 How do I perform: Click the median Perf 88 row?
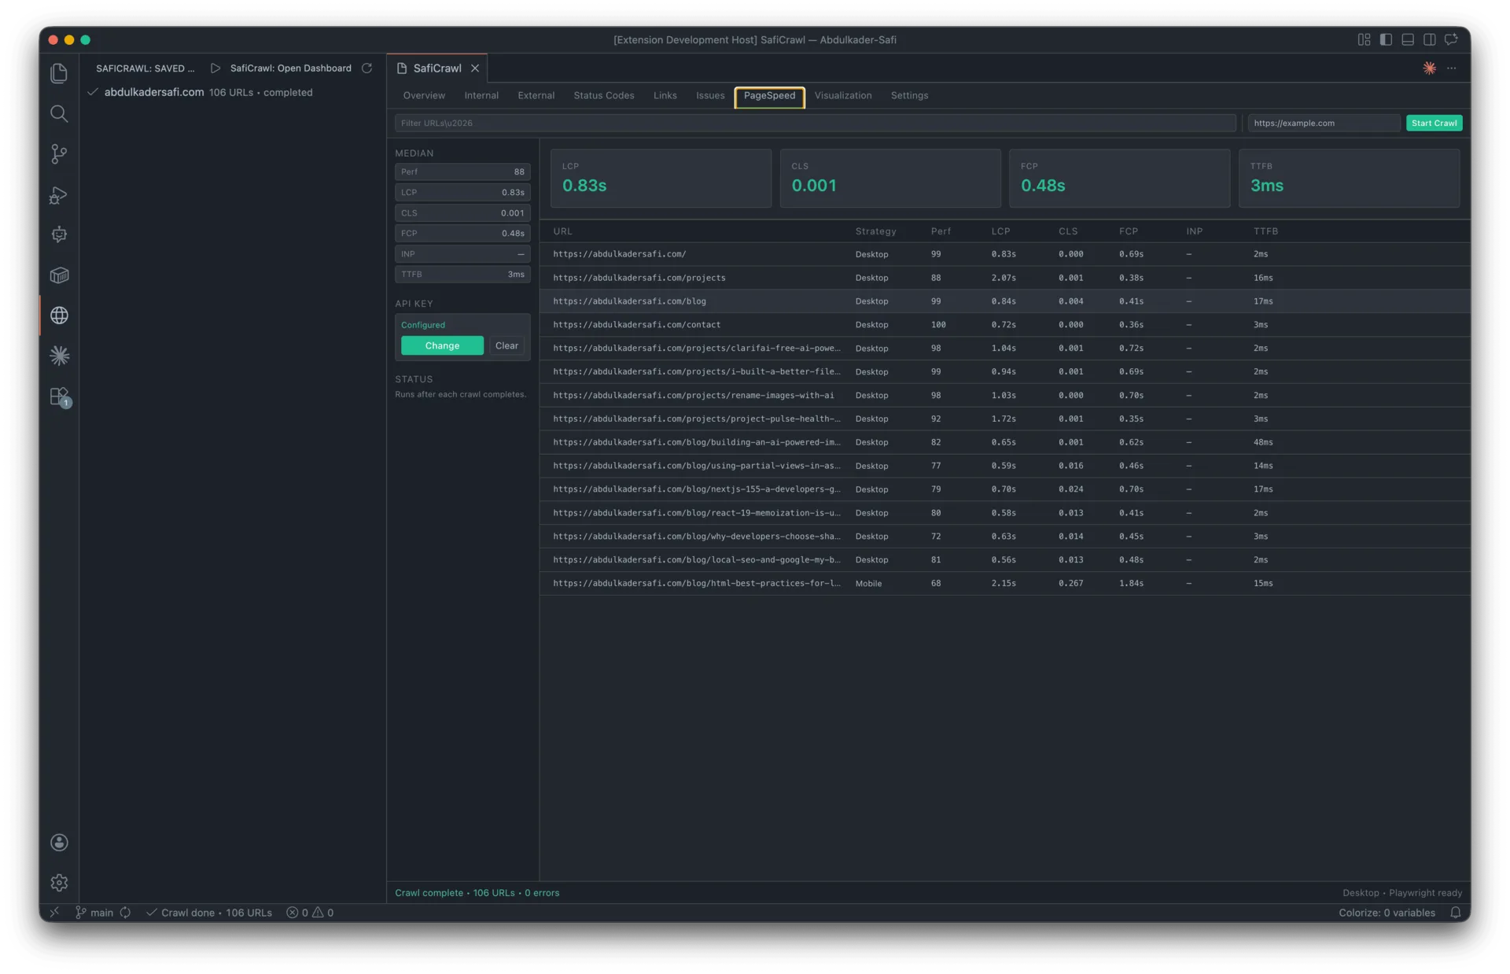[x=462, y=172]
